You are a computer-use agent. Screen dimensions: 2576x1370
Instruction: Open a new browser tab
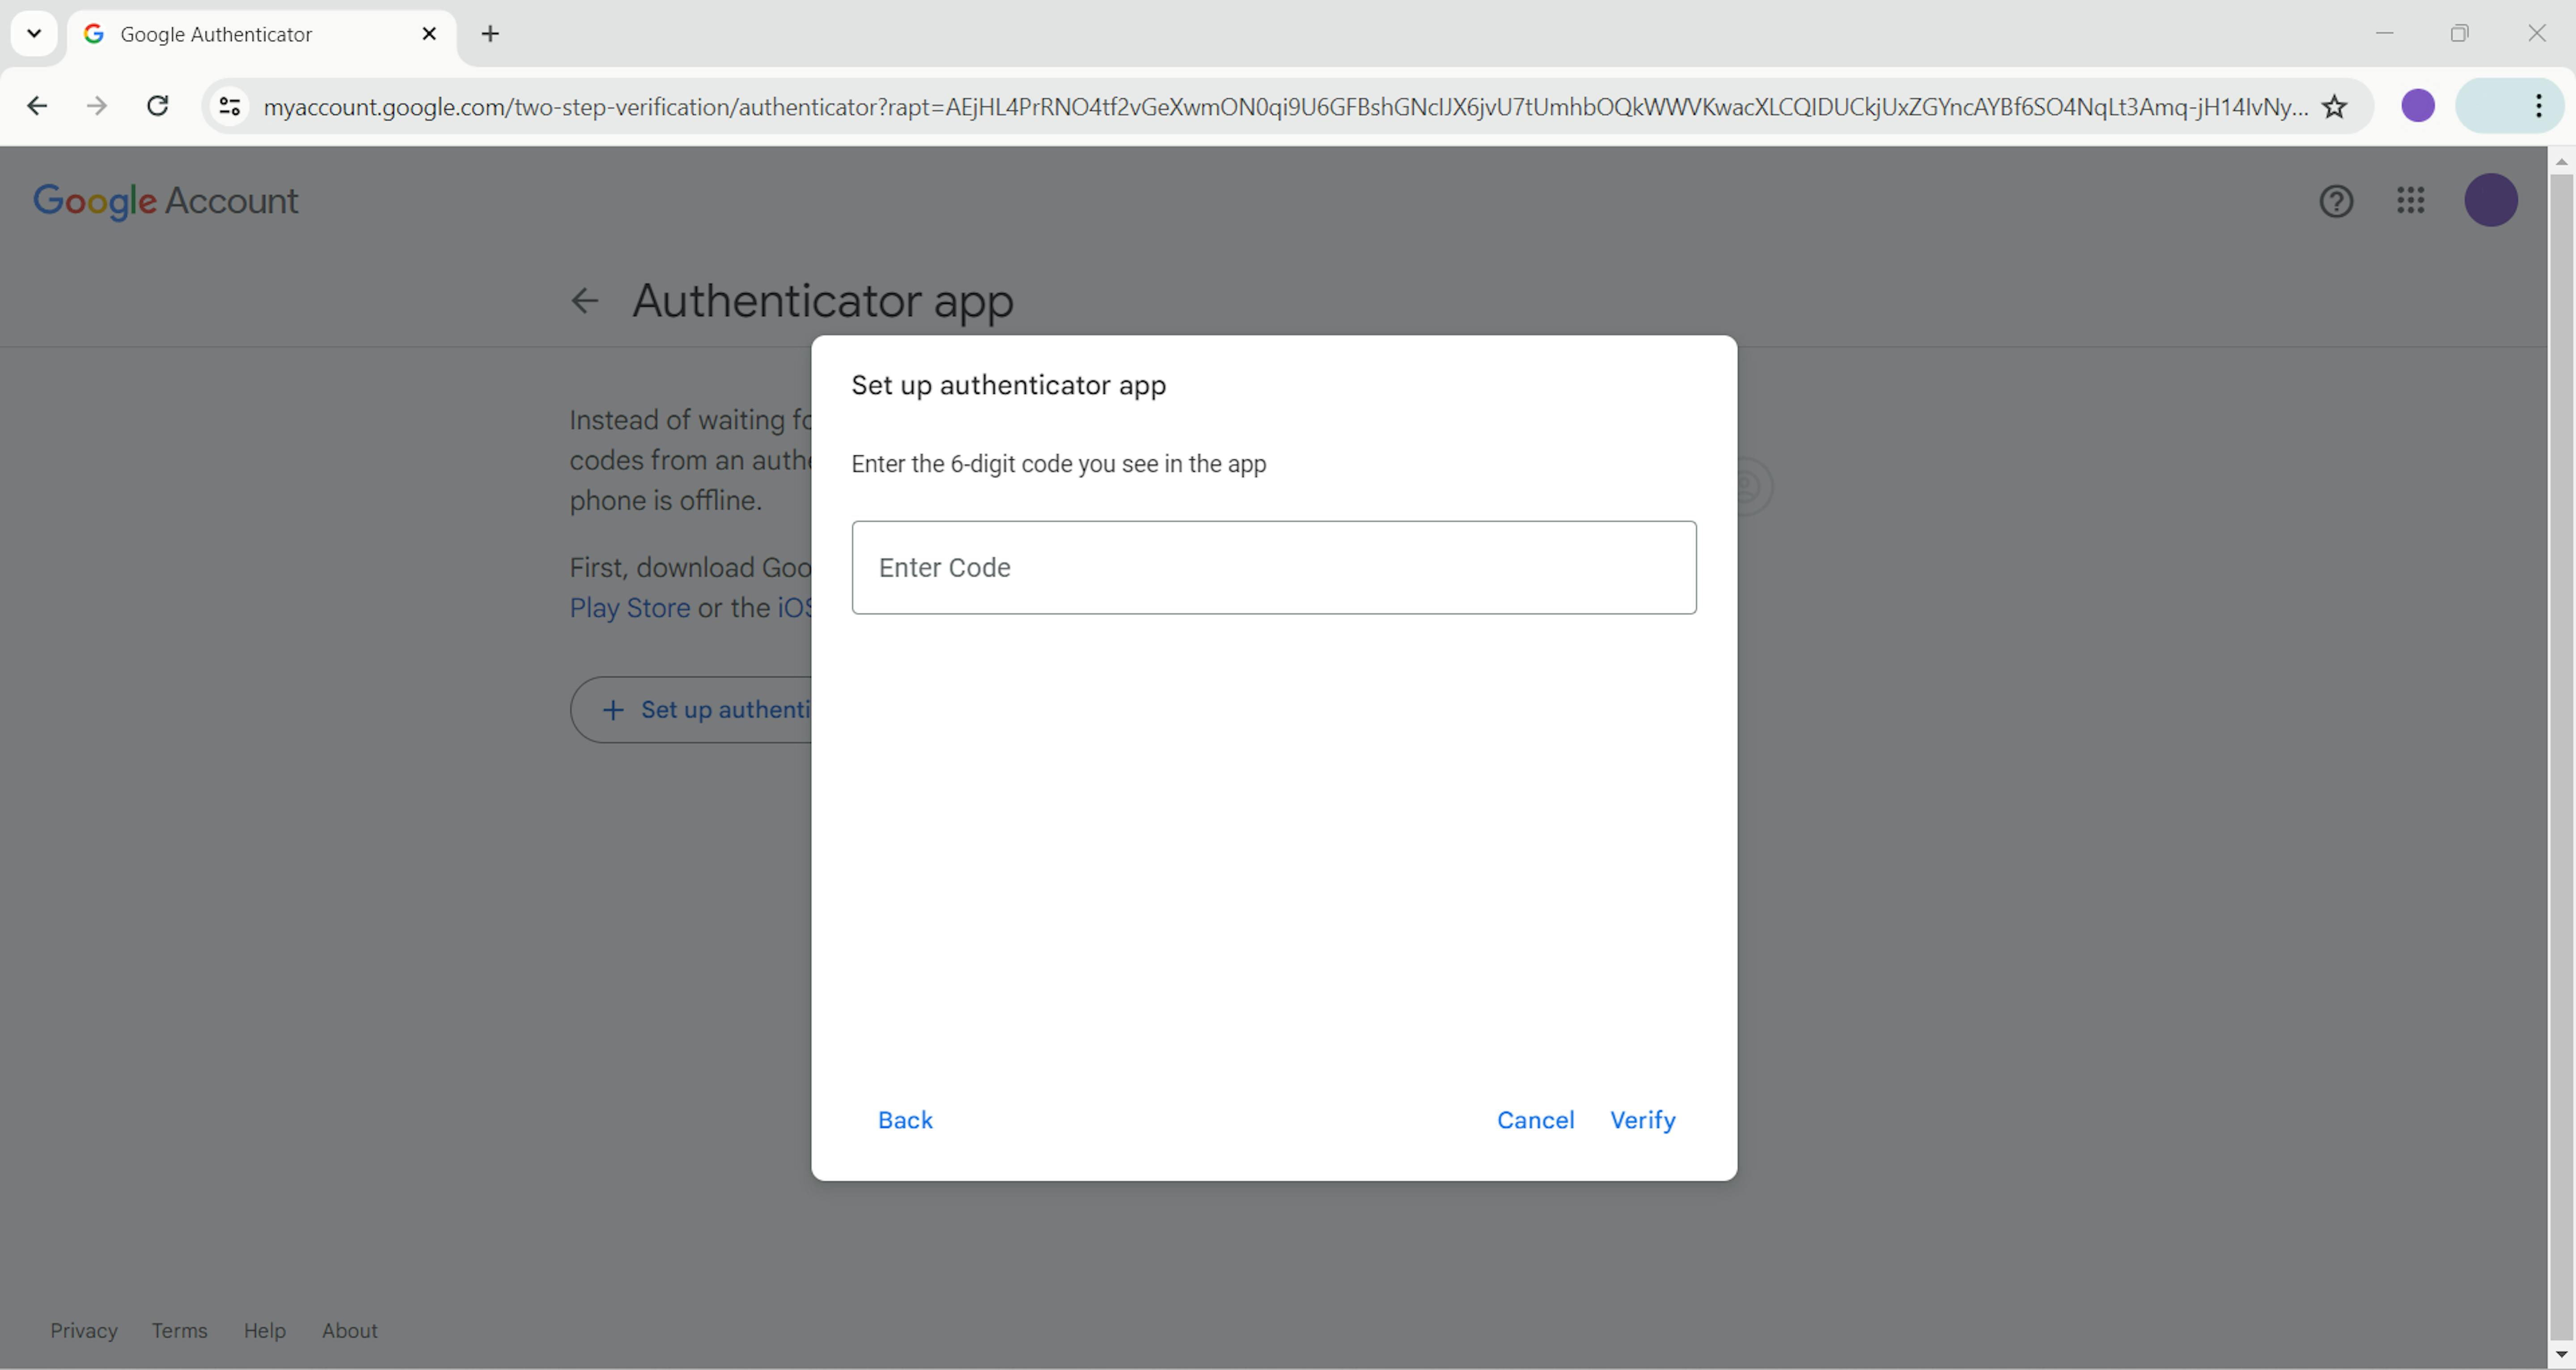point(490,34)
